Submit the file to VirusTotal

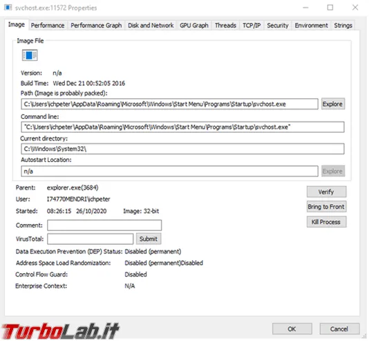[x=149, y=239]
